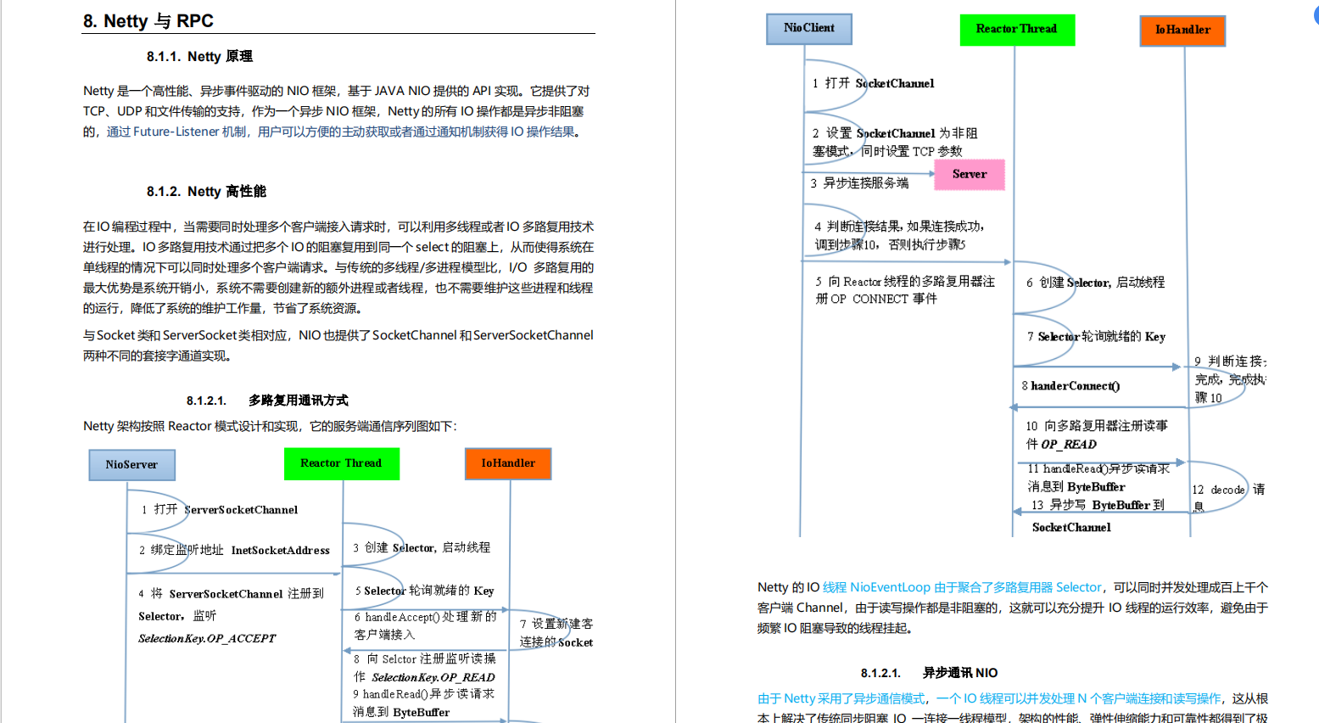Click step "3 异步连接服务端"
This screenshot has height=723, width=1319.
click(859, 183)
